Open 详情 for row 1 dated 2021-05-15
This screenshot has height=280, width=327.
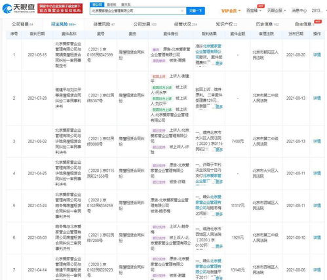317,55
